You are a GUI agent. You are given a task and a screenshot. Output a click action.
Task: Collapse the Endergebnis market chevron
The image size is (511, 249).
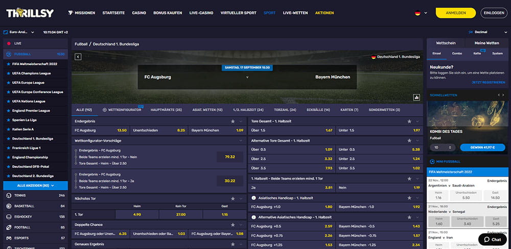click(x=241, y=121)
